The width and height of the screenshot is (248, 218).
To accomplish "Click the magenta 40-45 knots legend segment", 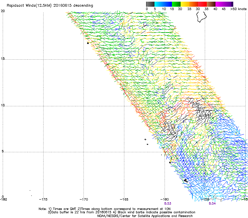I will (x=220, y=4).
